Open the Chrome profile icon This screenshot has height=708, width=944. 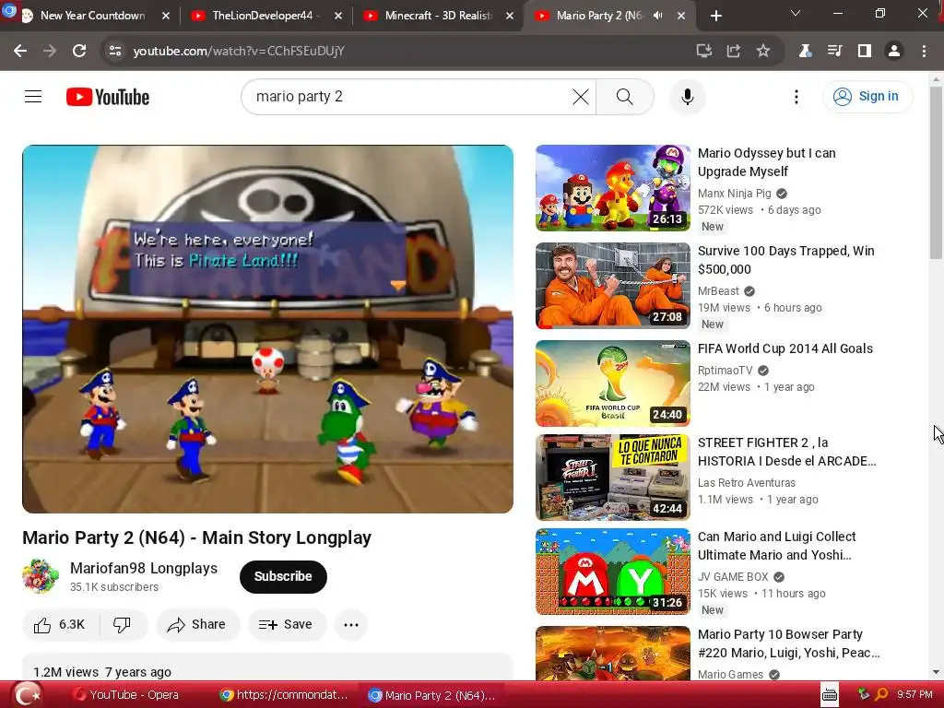pyautogui.click(x=894, y=52)
